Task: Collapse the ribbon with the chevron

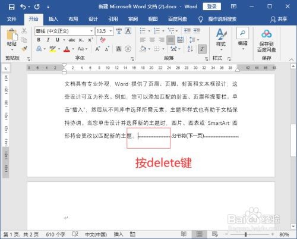Action: (291, 59)
